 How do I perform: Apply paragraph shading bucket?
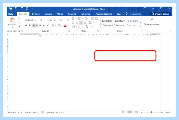73,26
